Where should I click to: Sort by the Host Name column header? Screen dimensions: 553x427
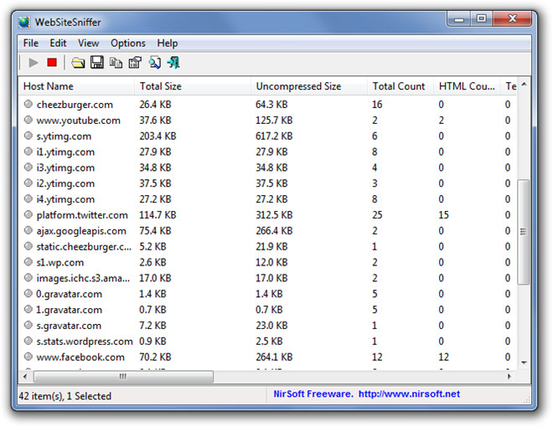tap(49, 86)
